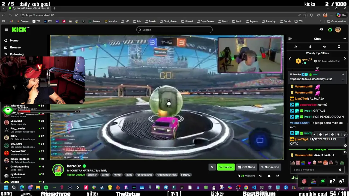Open Soy_Duro channel in sidebar
The image size is (349, 196).
pos(24,145)
